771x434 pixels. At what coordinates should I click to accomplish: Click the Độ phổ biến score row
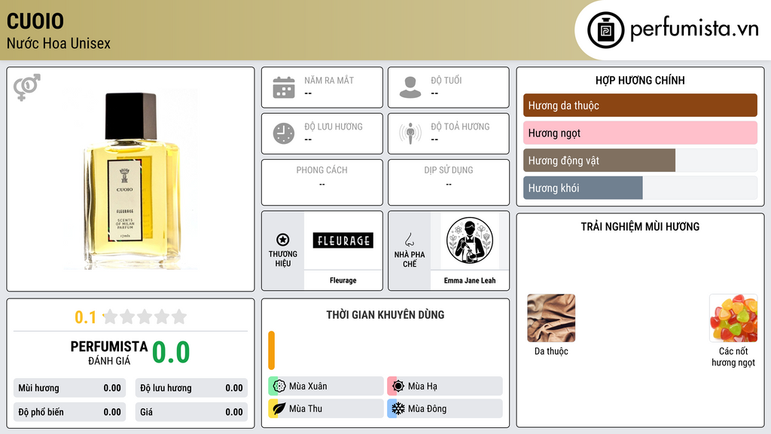69,412
